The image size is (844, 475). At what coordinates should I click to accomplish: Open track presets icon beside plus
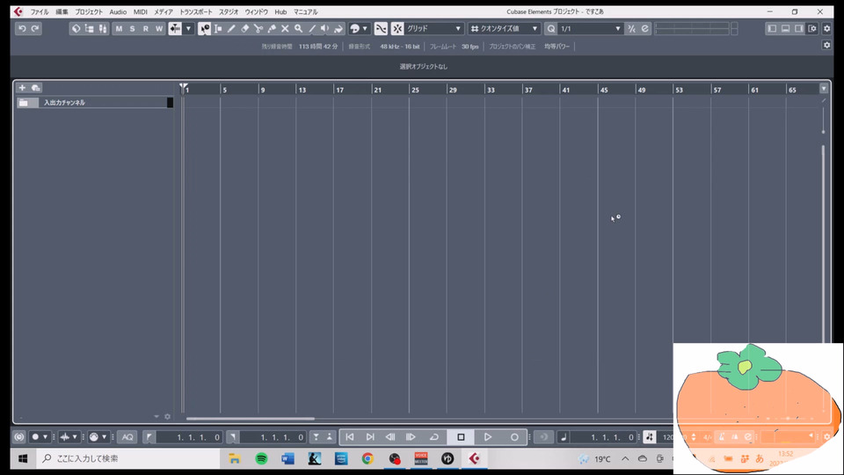coord(35,87)
